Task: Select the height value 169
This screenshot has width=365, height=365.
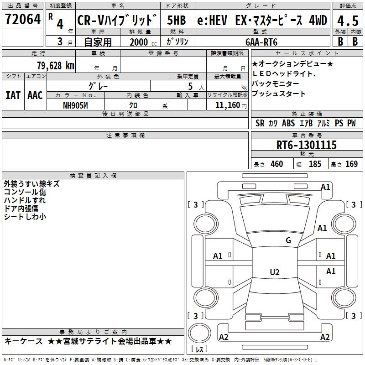Action: click(351, 164)
